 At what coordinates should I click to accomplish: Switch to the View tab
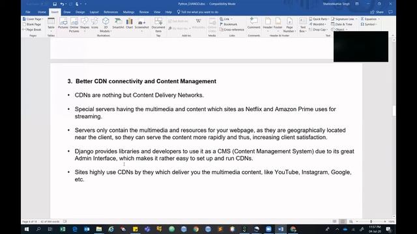[157, 12]
